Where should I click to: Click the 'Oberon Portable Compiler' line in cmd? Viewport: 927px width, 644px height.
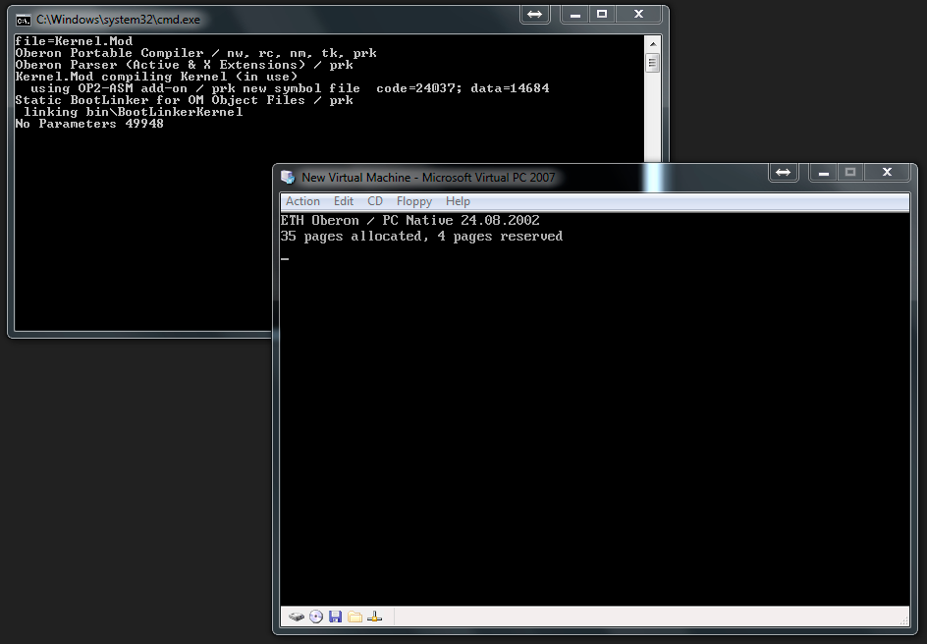[x=195, y=53]
